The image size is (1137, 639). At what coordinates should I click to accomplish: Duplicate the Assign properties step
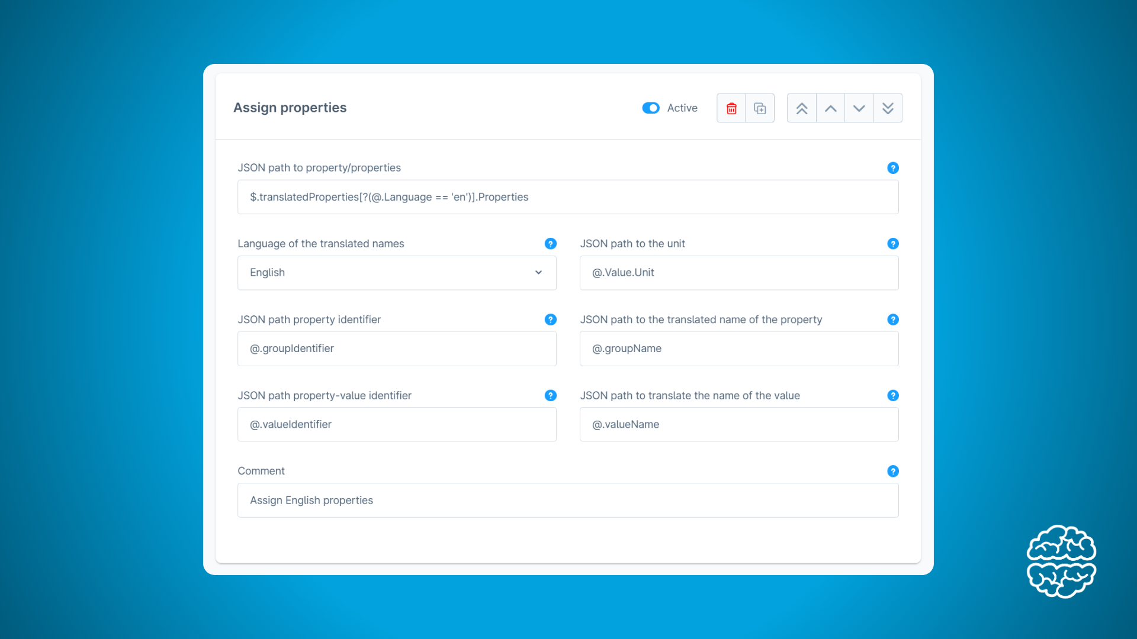(x=760, y=108)
